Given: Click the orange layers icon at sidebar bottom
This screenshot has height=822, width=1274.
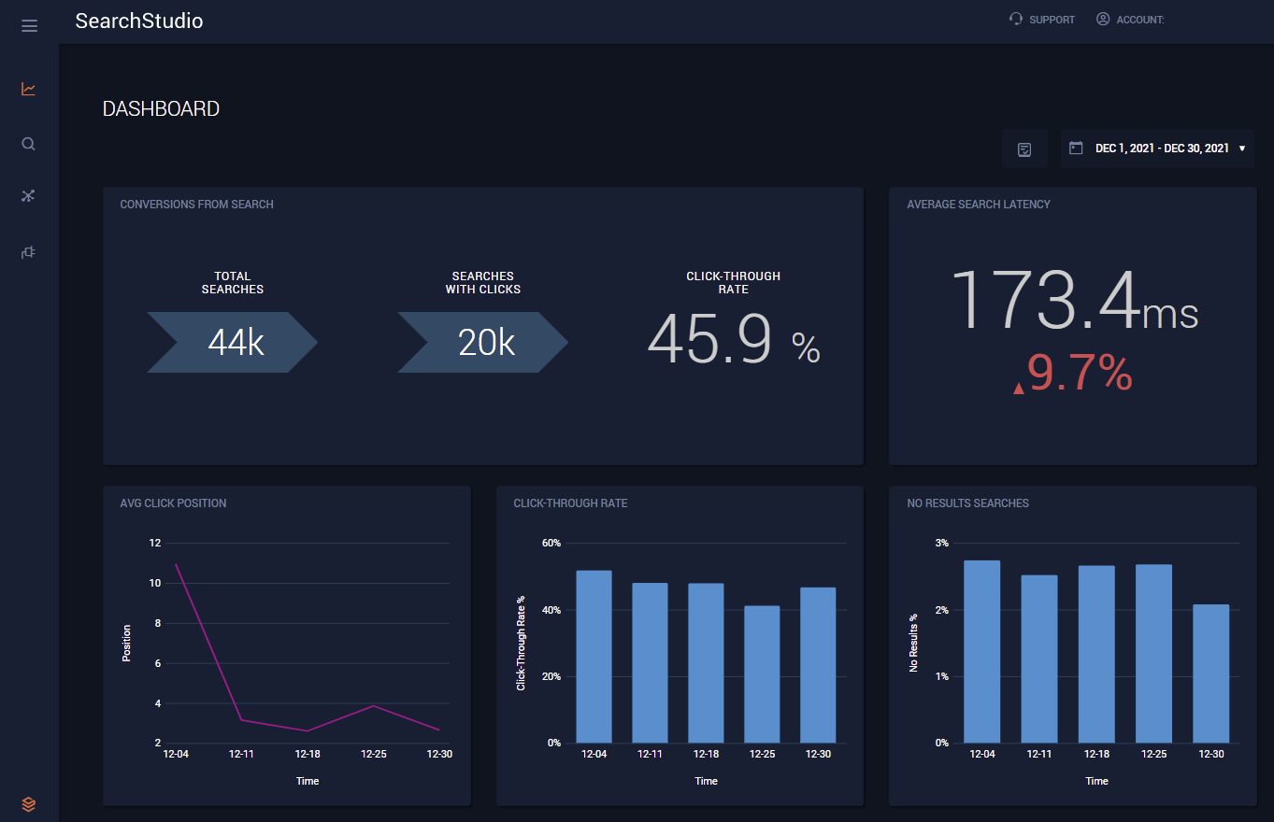Looking at the screenshot, I should click(29, 803).
